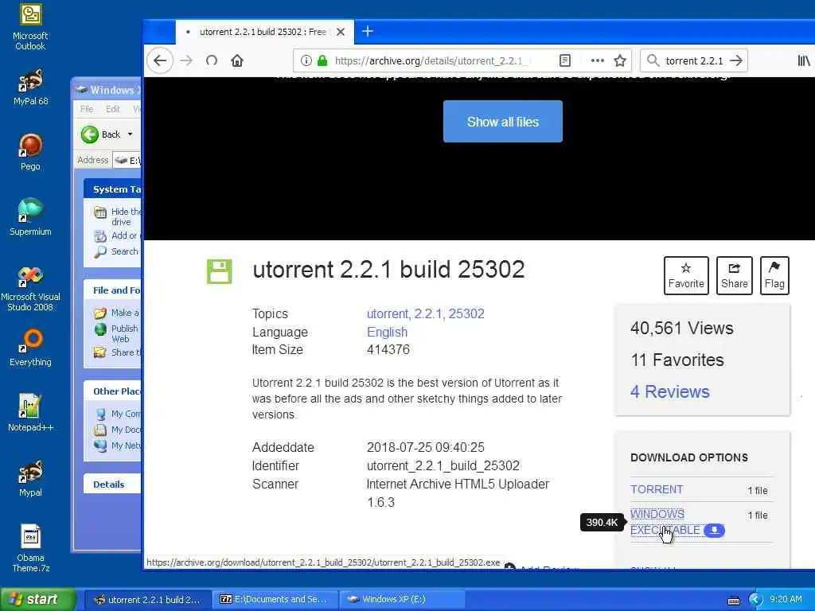Select the utorrent 2.2.1 browser tab
The width and height of the screenshot is (815, 611).
pyautogui.click(x=265, y=32)
